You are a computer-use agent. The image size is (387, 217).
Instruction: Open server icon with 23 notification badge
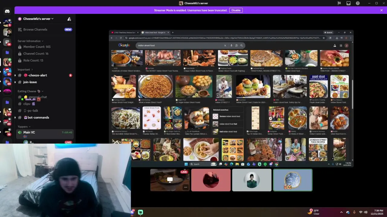click(x=7, y=82)
